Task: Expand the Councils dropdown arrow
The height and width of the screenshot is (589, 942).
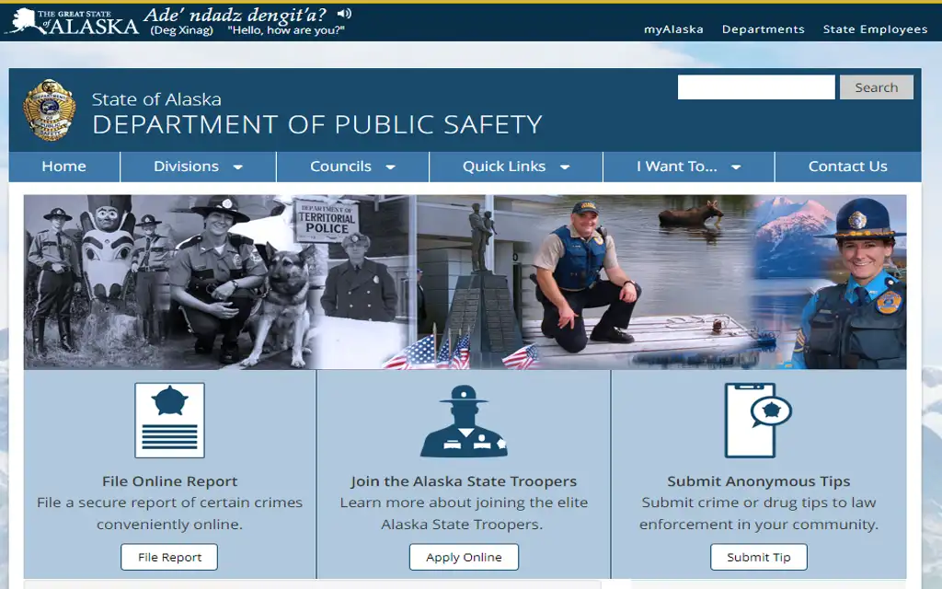Action: pyautogui.click(x=390, y=167)
